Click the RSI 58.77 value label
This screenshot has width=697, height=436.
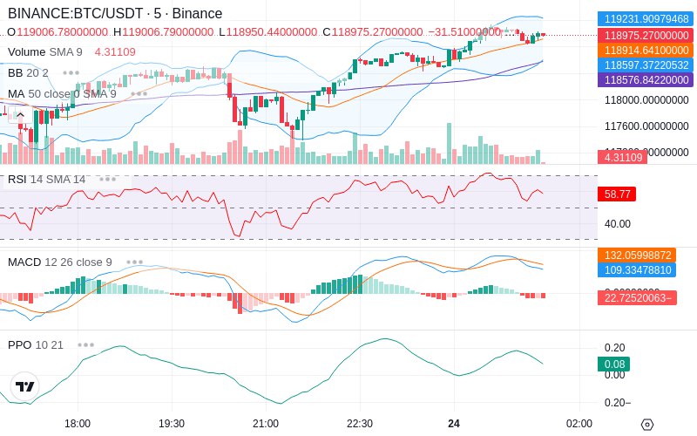pos(617,194)
